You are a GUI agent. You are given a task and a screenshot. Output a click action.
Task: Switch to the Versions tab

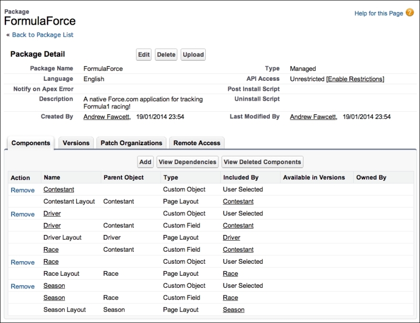coord(76,143)
